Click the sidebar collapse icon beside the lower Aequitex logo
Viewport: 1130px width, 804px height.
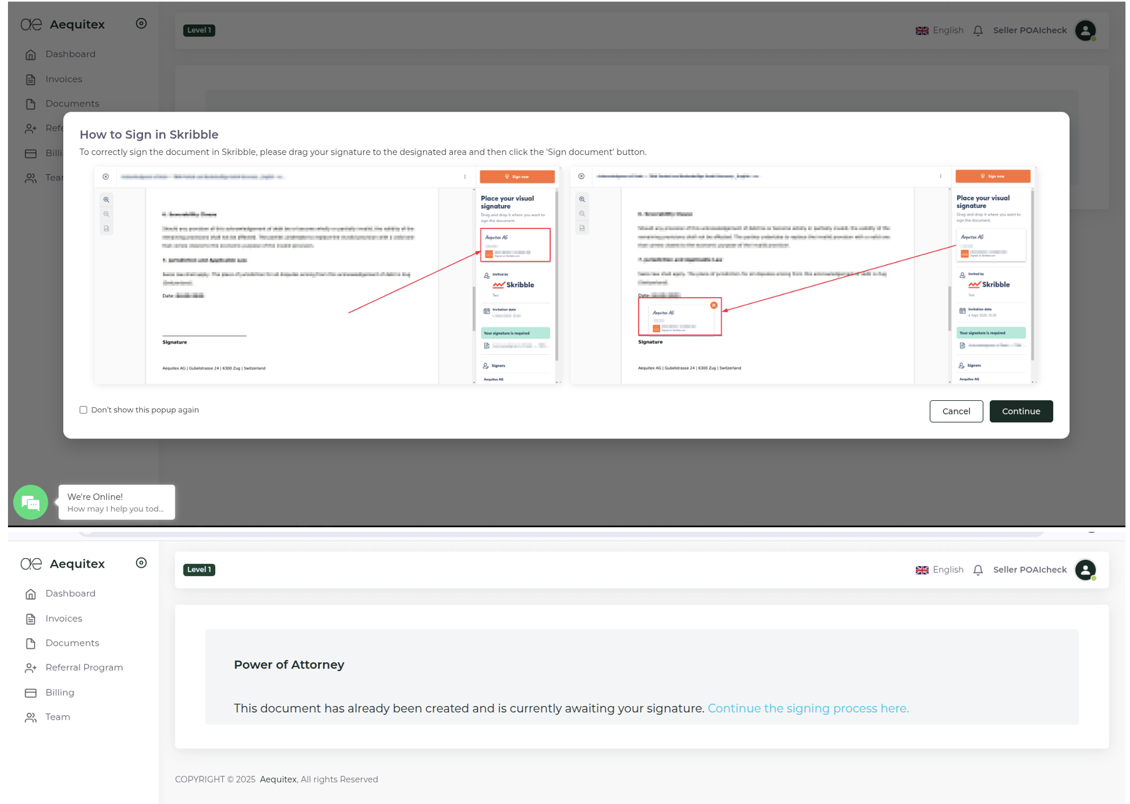[141, 563]
